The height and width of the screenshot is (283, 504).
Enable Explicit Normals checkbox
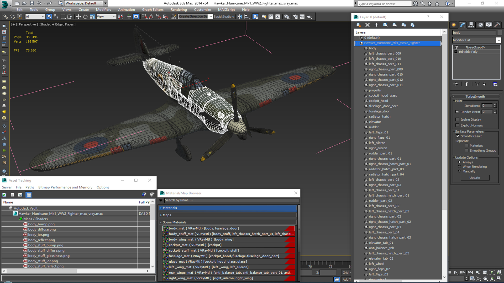(457, 125)
